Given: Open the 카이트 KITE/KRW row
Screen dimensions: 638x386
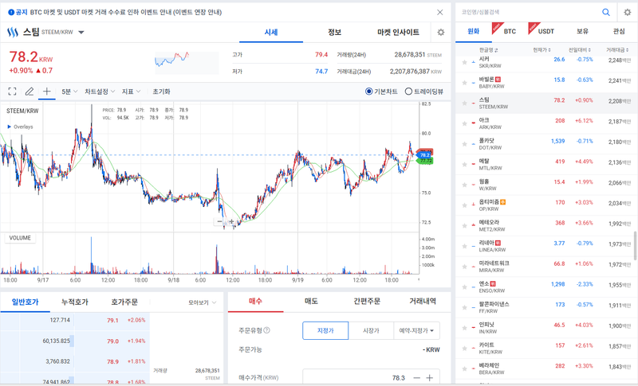Looking at the screenshot, I should (546, 349).
